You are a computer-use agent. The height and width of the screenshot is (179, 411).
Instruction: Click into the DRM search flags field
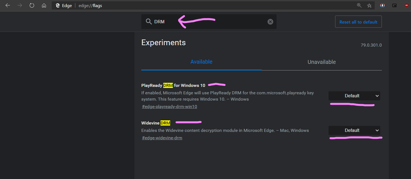pyautogui.click(x=209, y=22)
